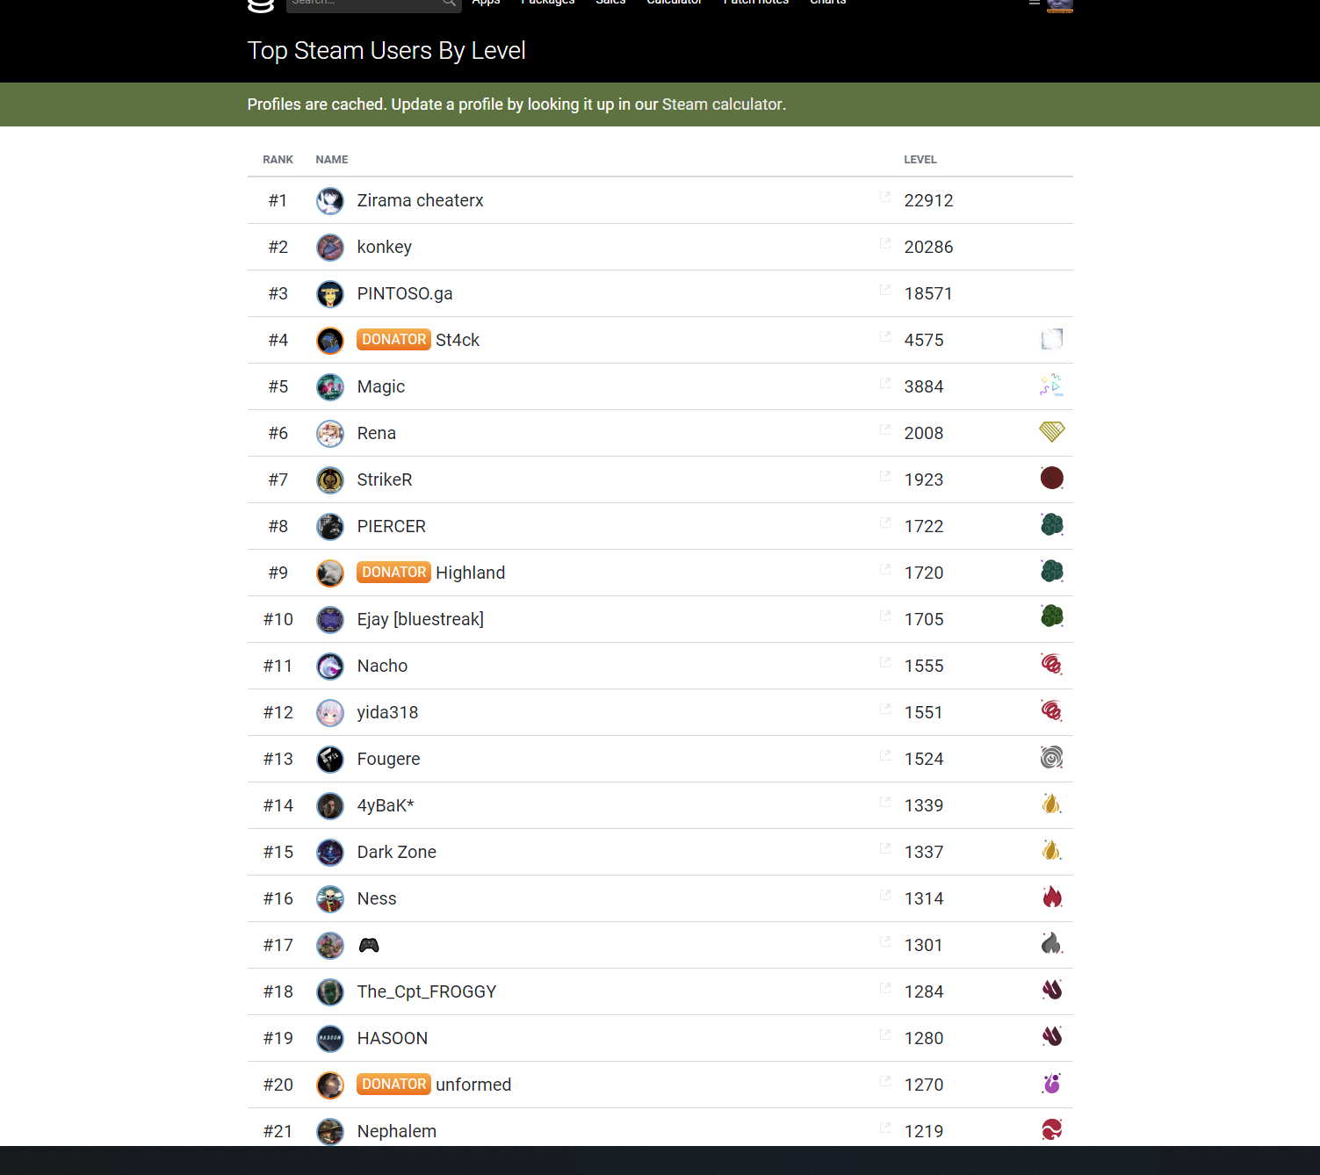The image size is (1320, 1175).
Task: Follow the Steam calculator link
Action: (722, 105)
